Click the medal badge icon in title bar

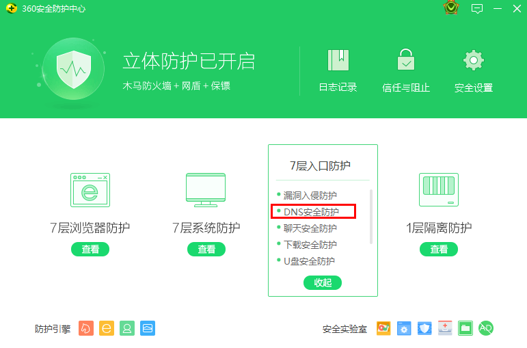tap(450, 8)
